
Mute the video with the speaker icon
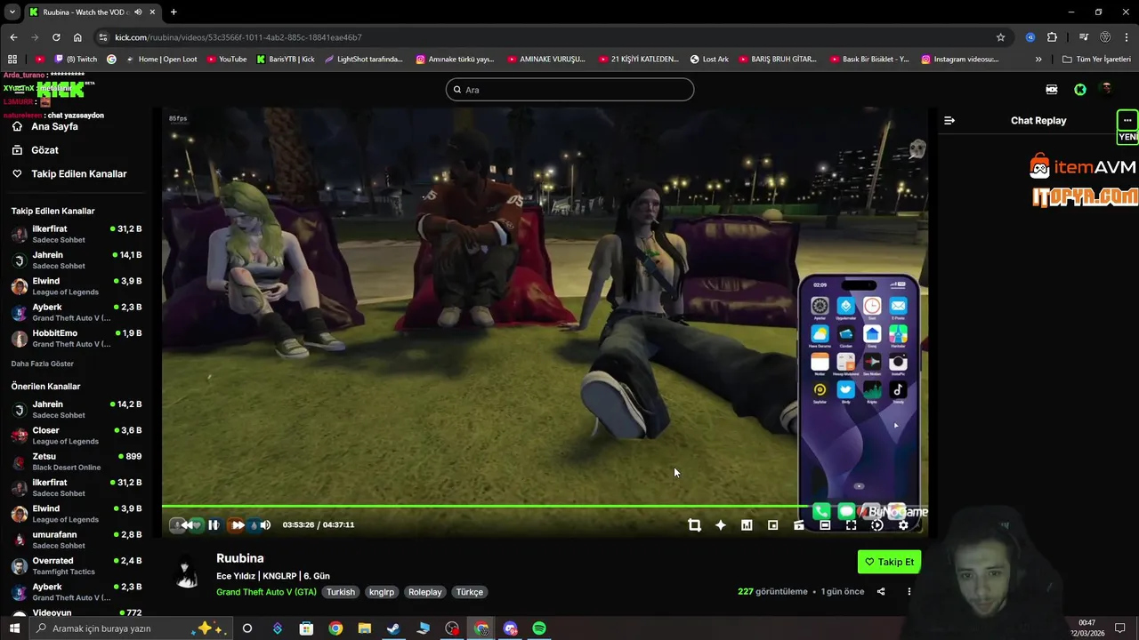(x=265, y=525)
